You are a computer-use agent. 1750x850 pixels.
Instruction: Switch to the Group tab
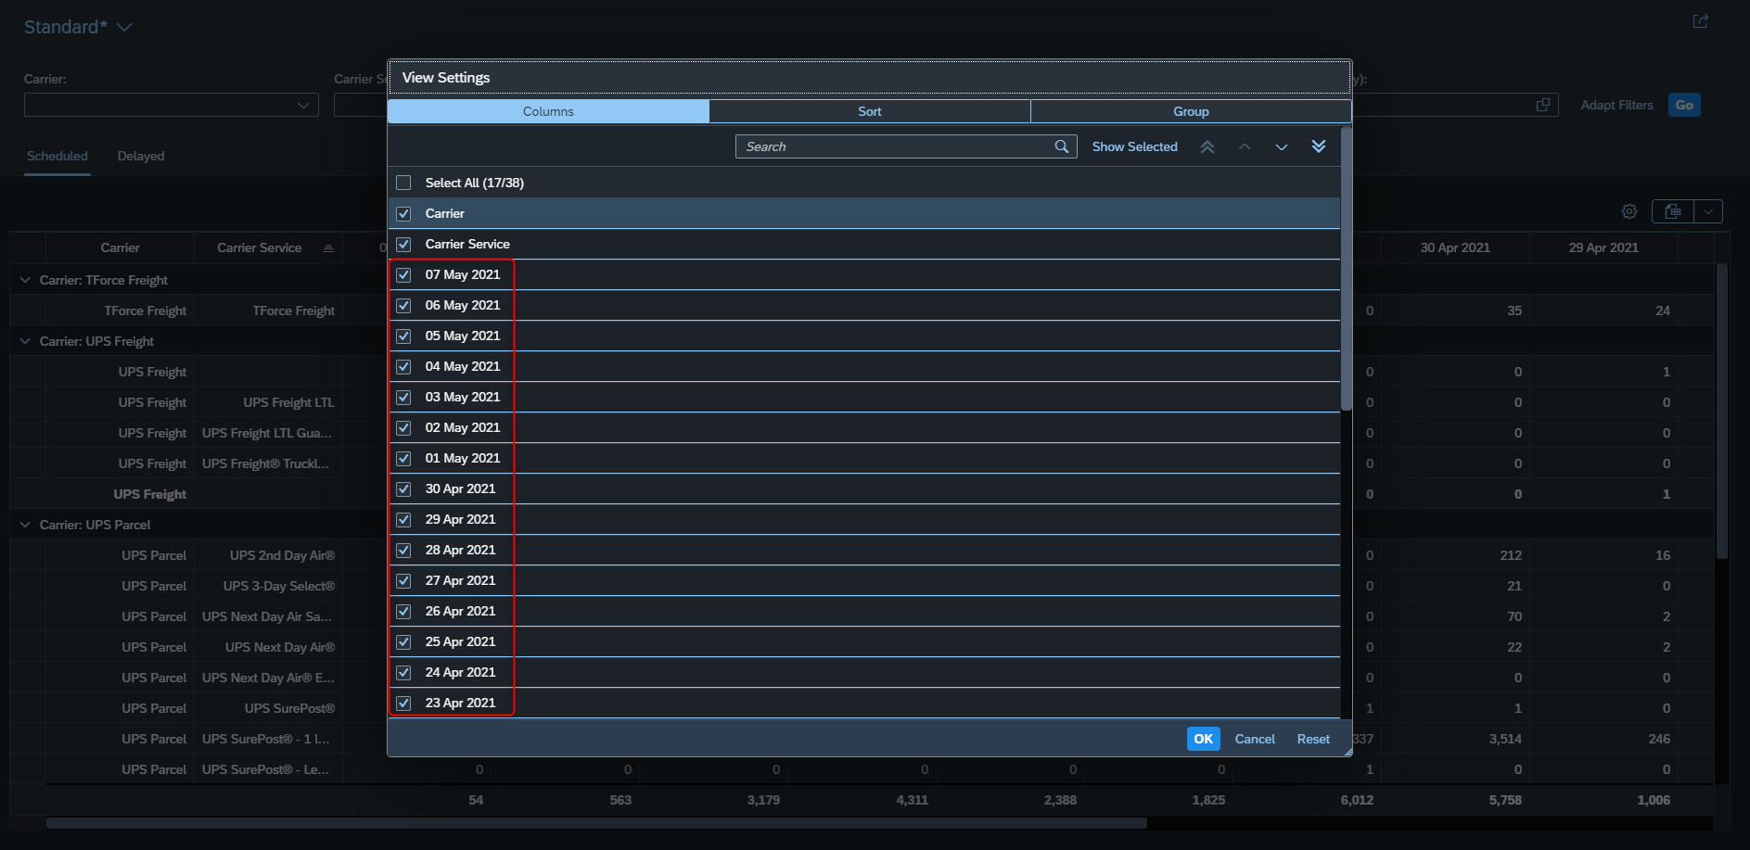pyautogui.click(x=1191, y=111)
